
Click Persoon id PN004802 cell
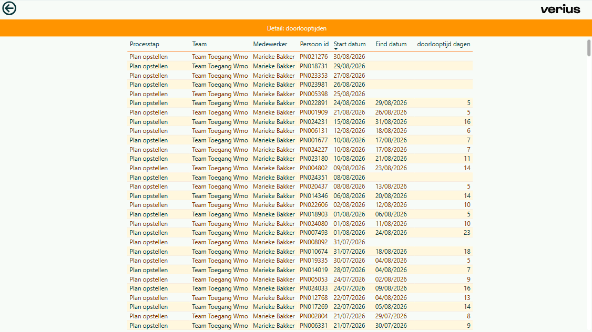[314, 168]
